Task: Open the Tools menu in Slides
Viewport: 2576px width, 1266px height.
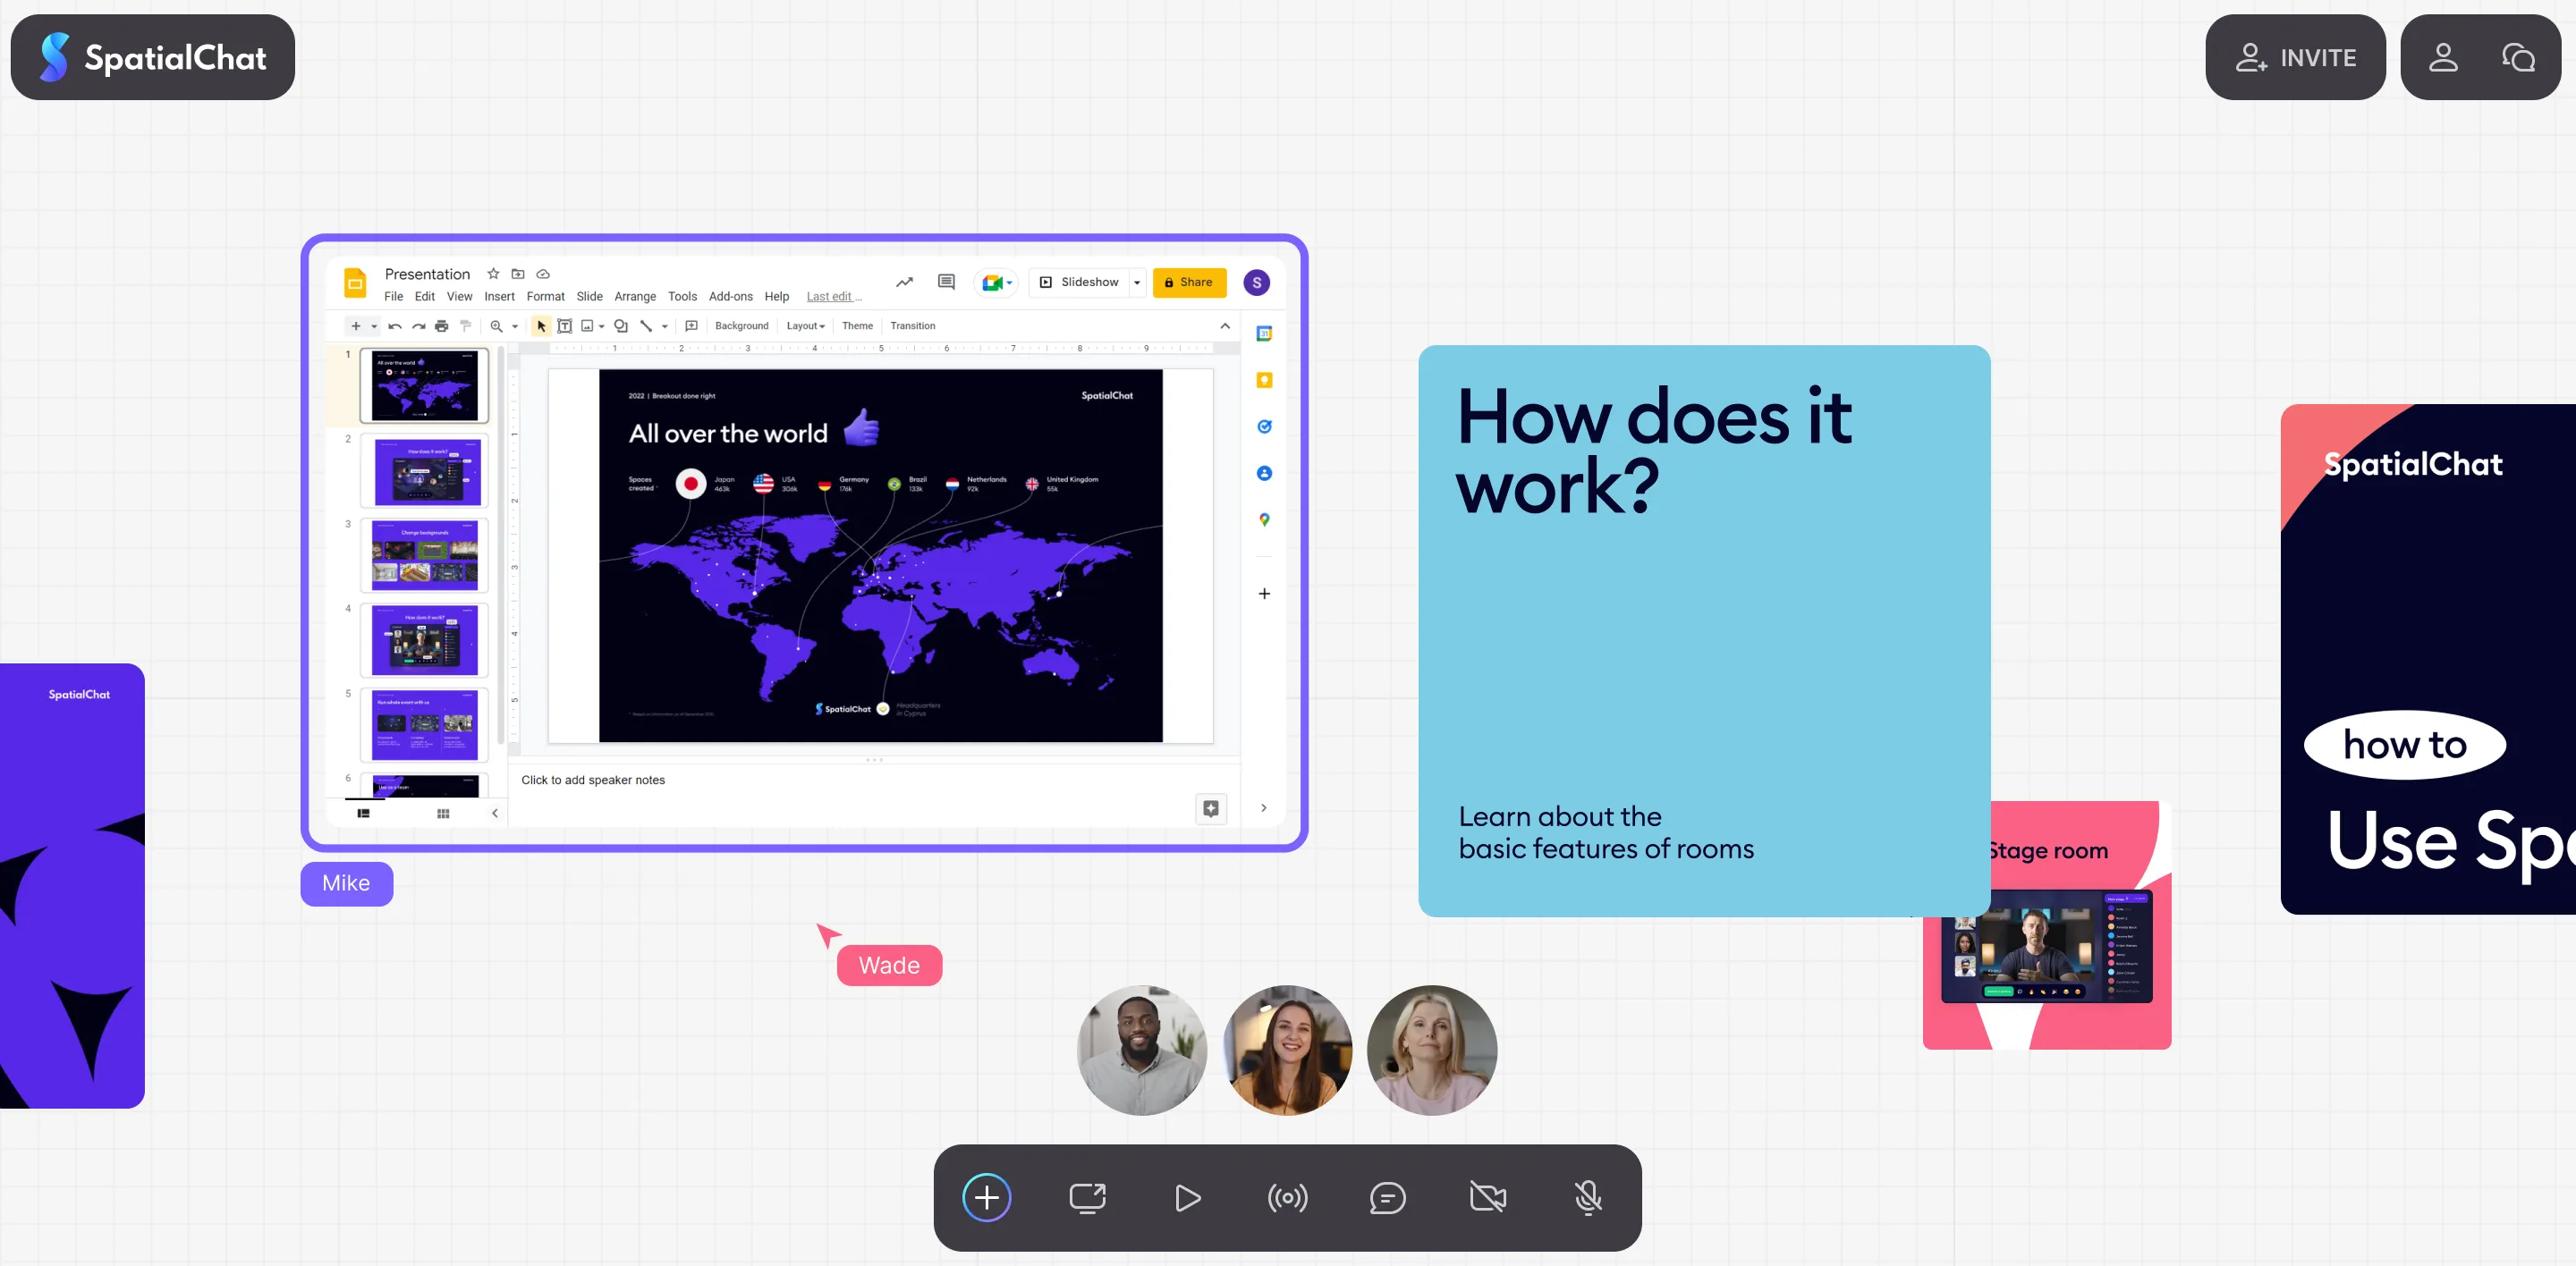Action: pos(682,296)
